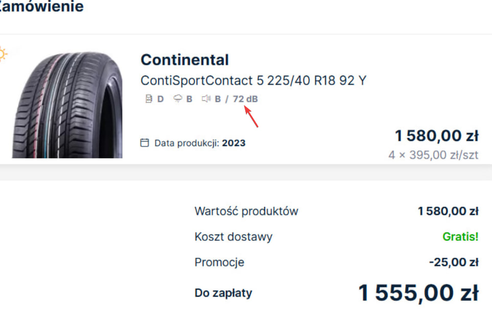Select the production year 2023 text
The height and width of the screenshot is (312, 492).
[x=233, y=143]
